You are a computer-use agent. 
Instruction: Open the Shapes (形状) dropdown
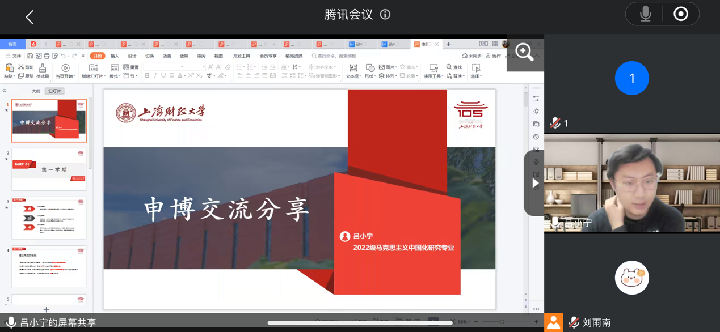370,70
